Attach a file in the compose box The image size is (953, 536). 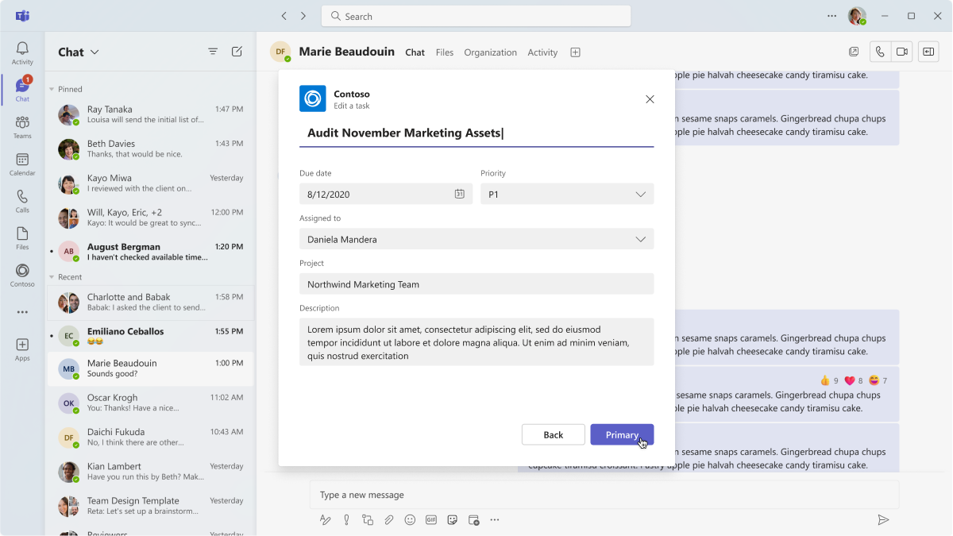pos(388,520)
